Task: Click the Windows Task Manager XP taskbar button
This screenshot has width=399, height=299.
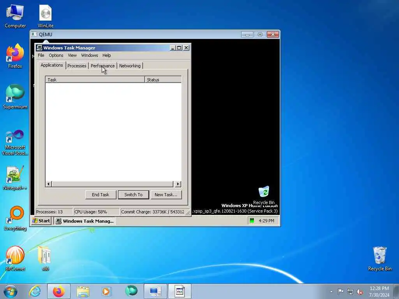Action: point(85,221)
